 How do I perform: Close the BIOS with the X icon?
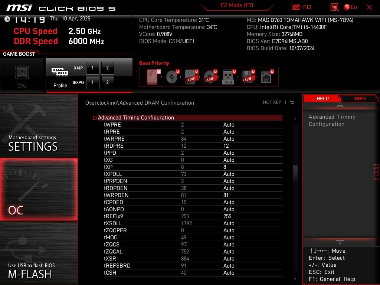click(369, 7)
